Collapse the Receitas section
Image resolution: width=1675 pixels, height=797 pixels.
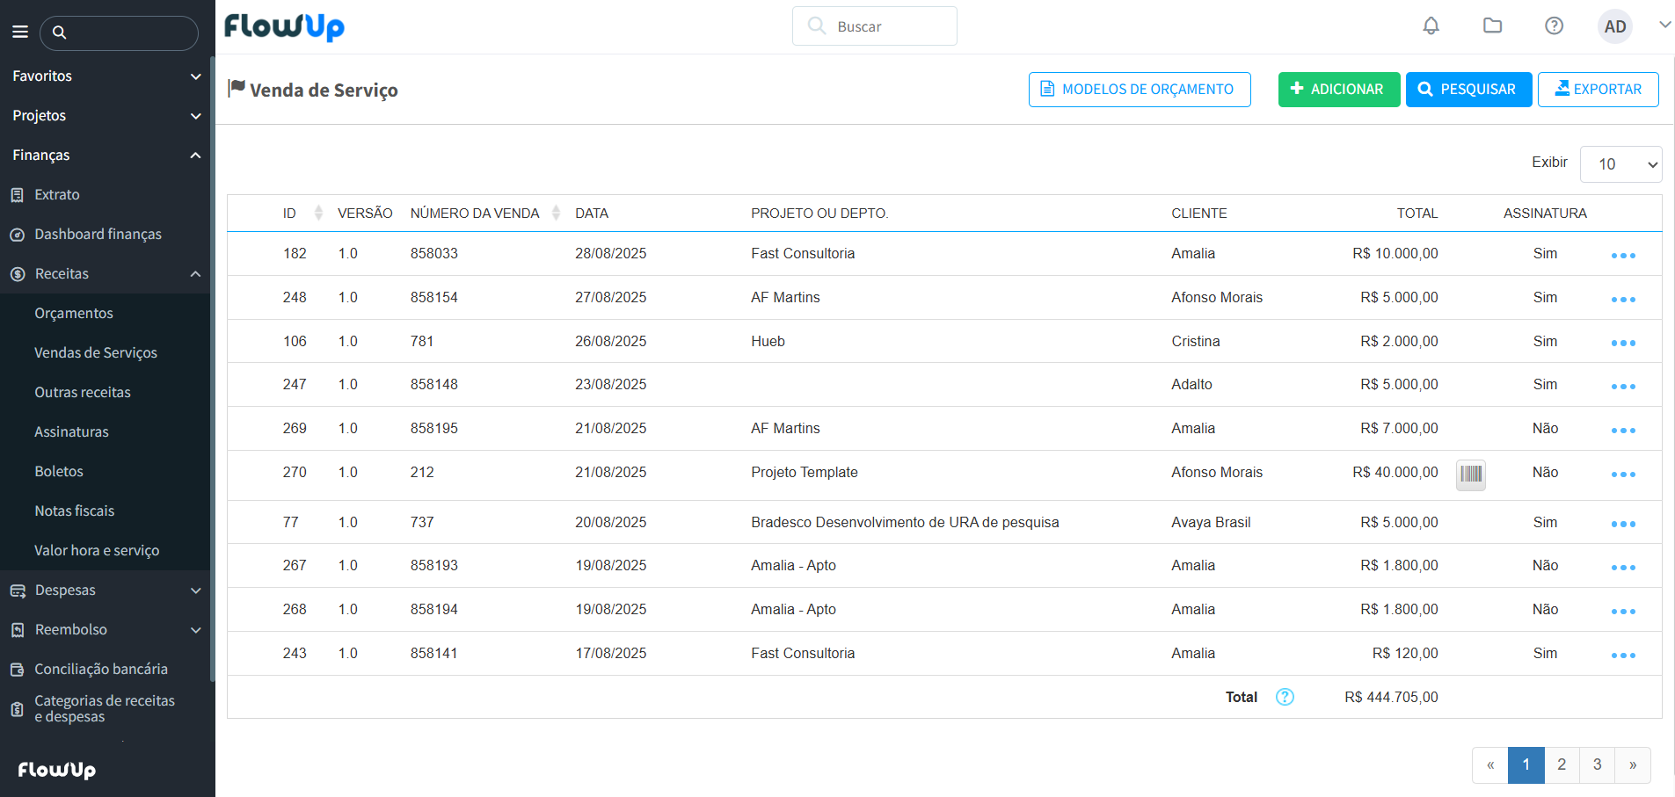(195, 273)
